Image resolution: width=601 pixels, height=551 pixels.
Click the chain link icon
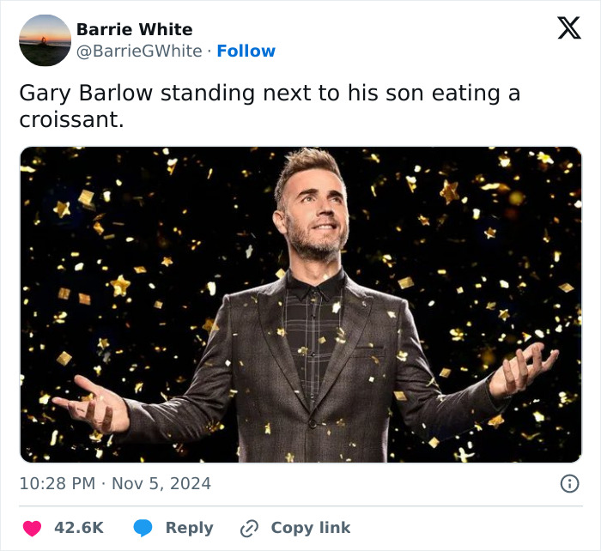[250, 528]
